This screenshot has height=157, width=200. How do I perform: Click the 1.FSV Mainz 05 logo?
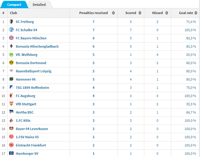[x=11, y=137]
